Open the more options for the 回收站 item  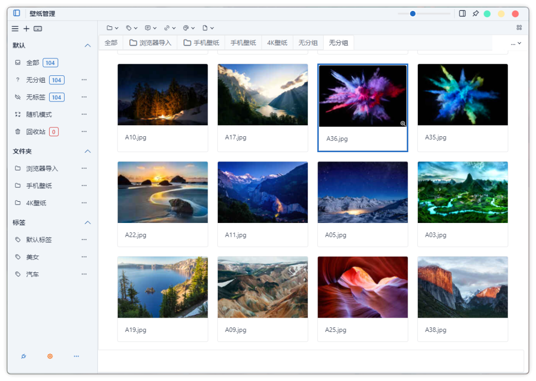tap(84, 132)
